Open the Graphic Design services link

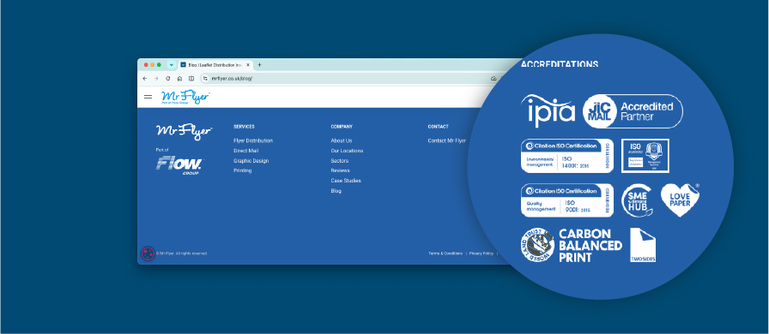coord(251,161)
